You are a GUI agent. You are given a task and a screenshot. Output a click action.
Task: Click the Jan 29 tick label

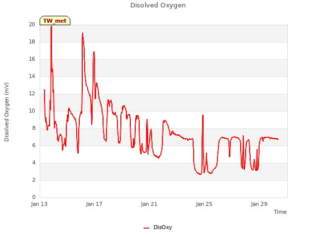click(x=259, y=204)
